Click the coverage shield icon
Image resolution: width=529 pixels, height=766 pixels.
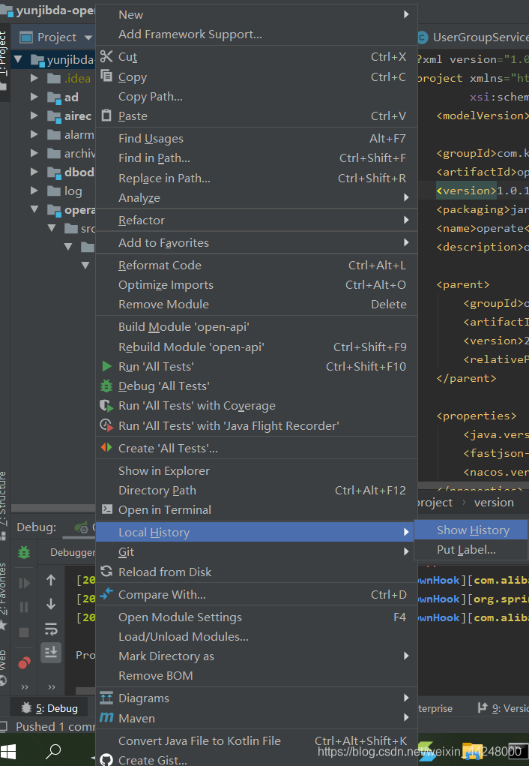pos(106,405)
